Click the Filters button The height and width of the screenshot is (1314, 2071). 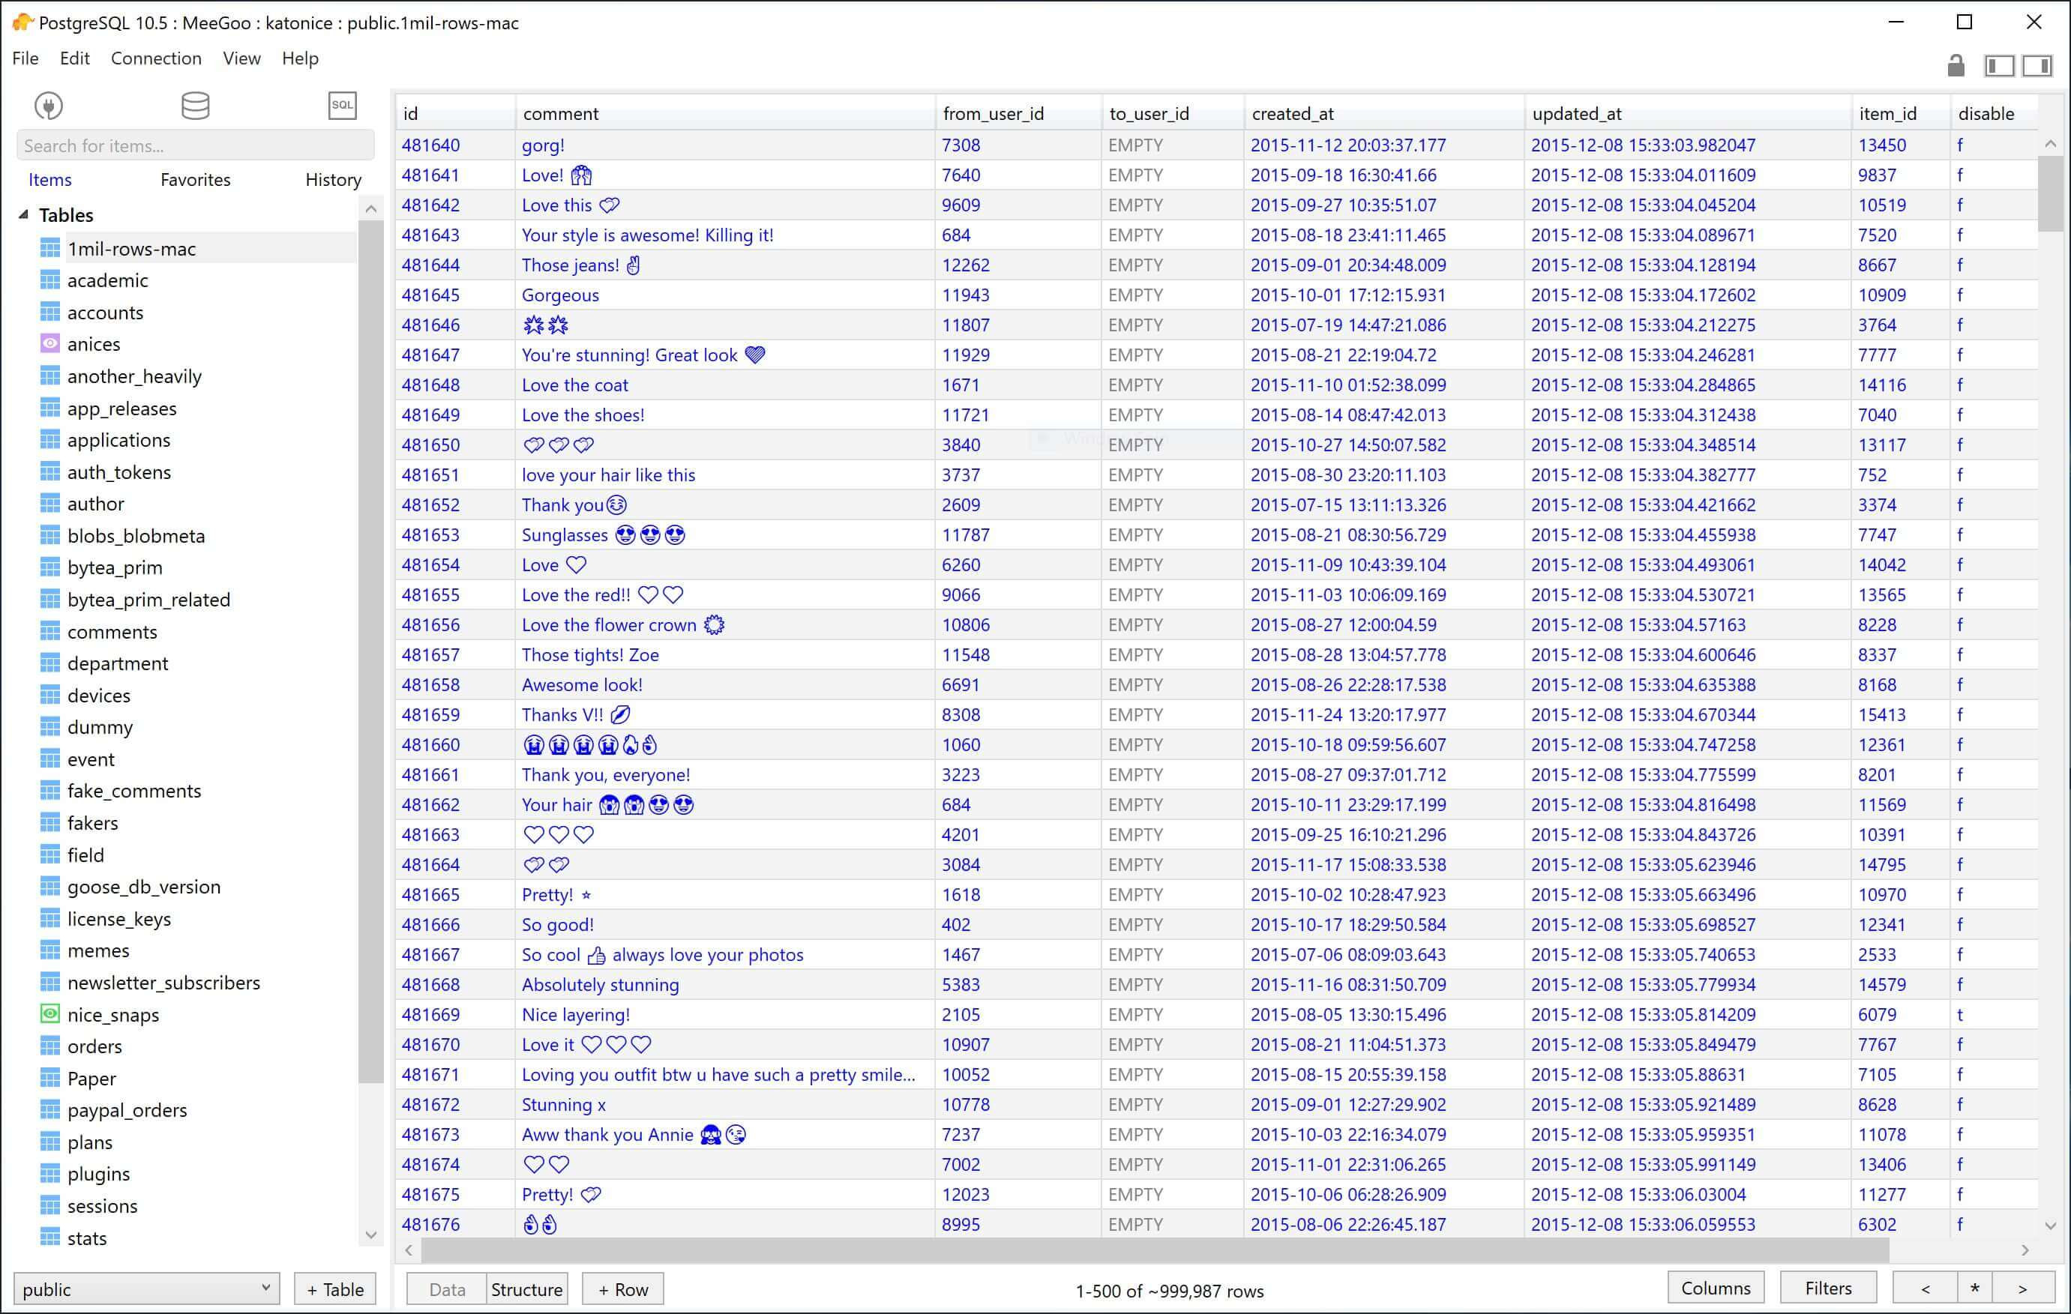click(1827, 1287)
